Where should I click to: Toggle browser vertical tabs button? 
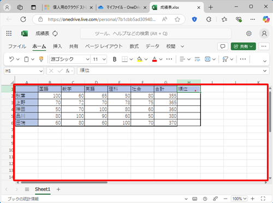pos(33,8)
